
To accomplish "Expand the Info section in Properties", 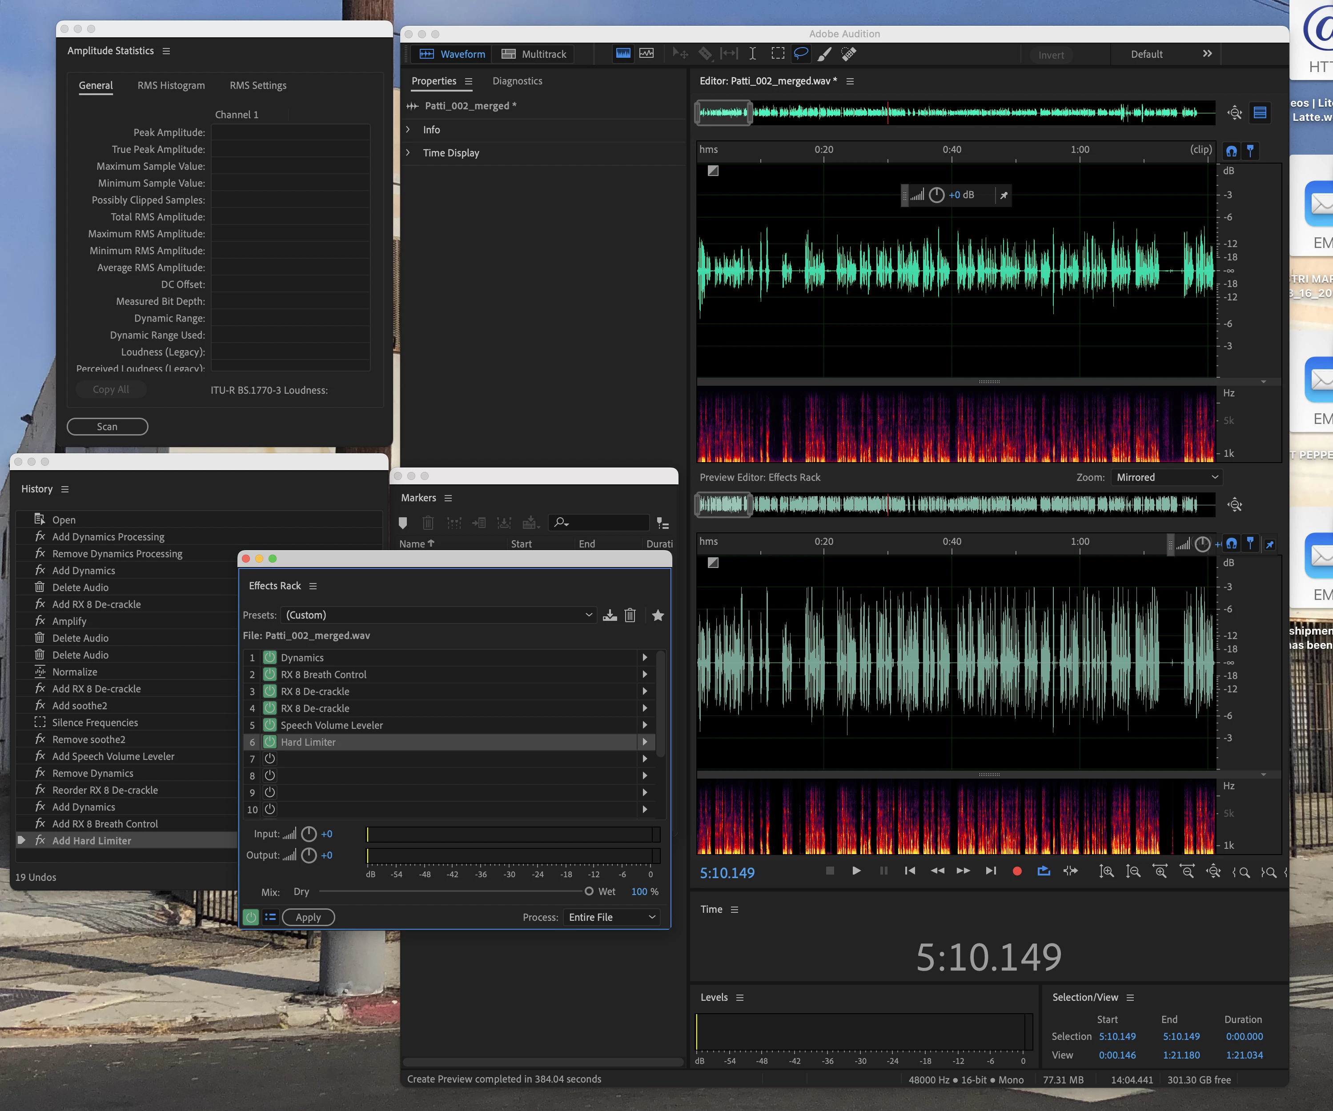I will [408, 129].
